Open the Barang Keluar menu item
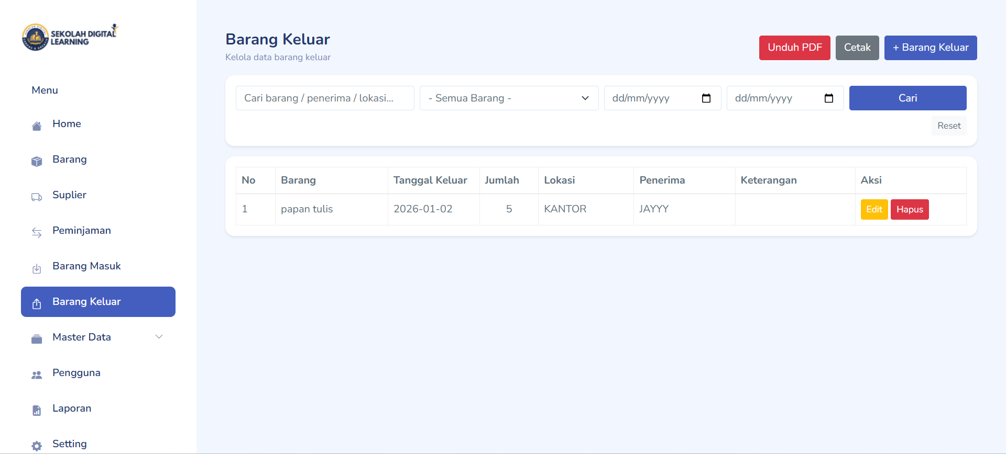 click(x=98, y=302)
